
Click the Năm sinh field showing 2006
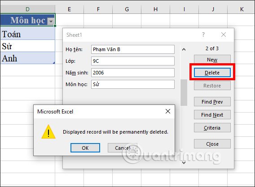tap(133, 73)
